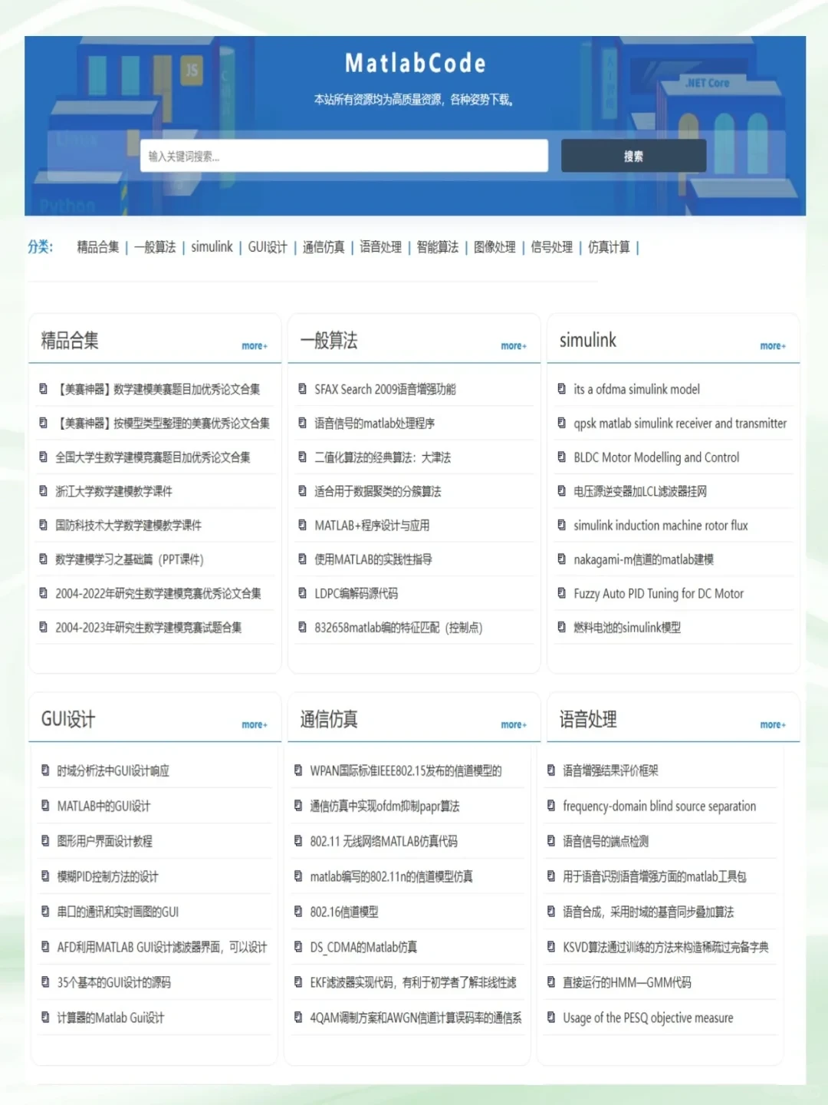Click the document icon beside 浙江大学数学建模教学课件

(43, 491)
